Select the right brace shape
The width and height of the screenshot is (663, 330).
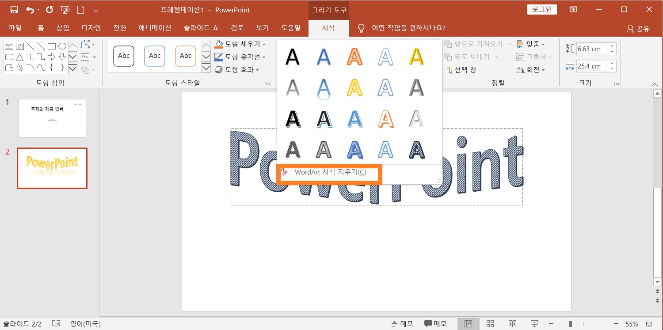click(x=62, y=68)
